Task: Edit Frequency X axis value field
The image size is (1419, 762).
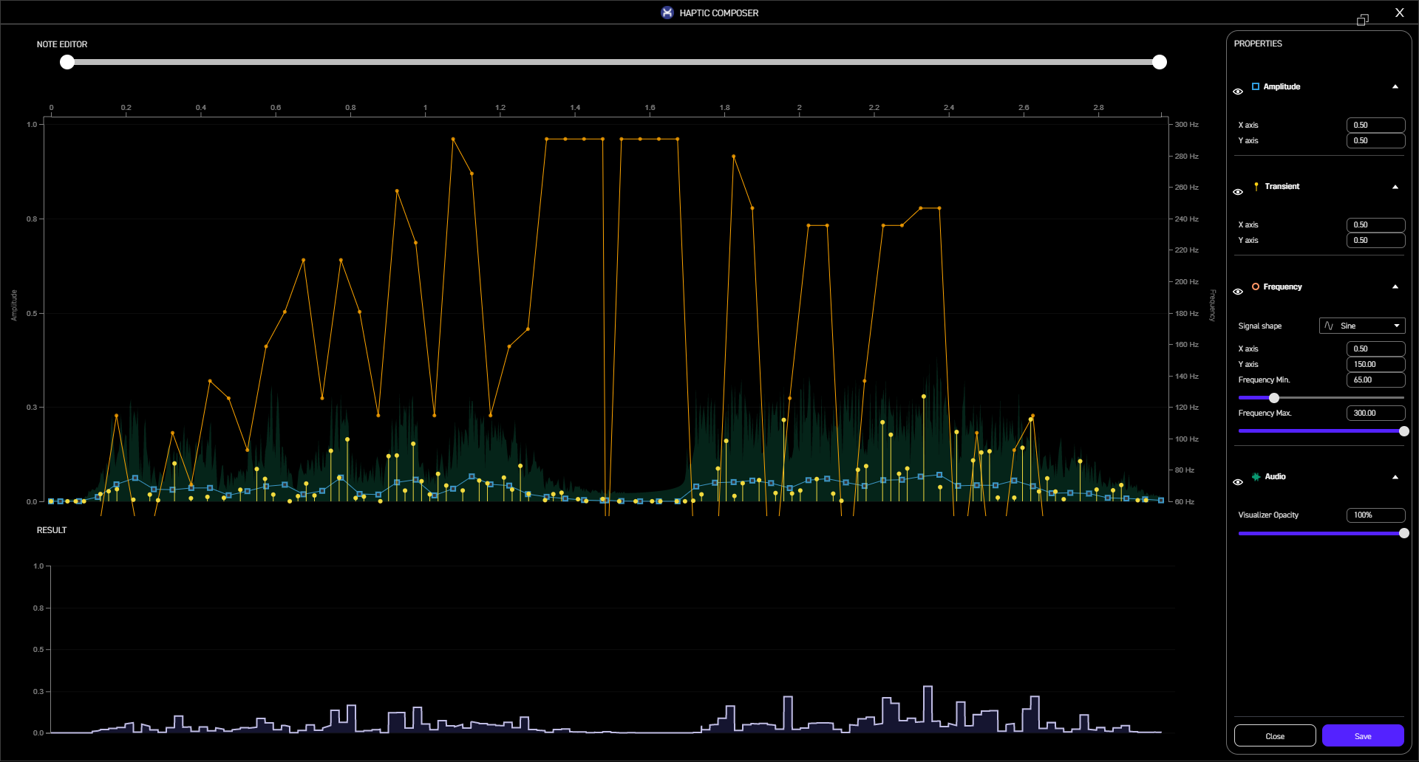Action: (x=1375, y=349)
